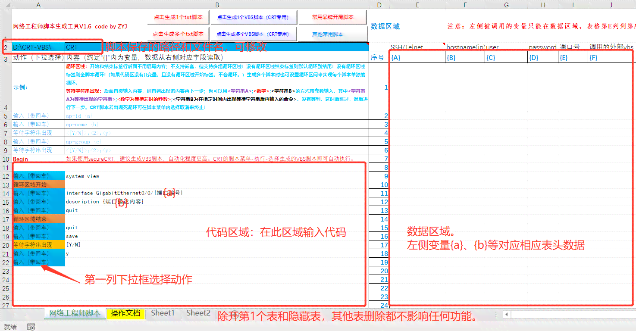
Task: Click the 序号 header cell
Action: click(x=379, y=57)
